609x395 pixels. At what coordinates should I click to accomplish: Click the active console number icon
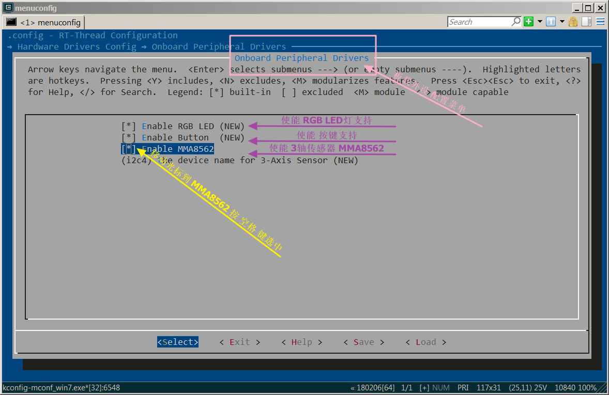(x=551, y=22)
